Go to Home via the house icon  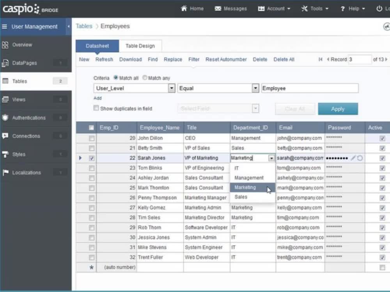[x=192, y=8]
